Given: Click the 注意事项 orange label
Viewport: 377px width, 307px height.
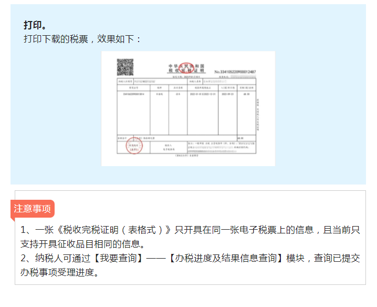Looking at the screenshot, I should coord(33,209).
